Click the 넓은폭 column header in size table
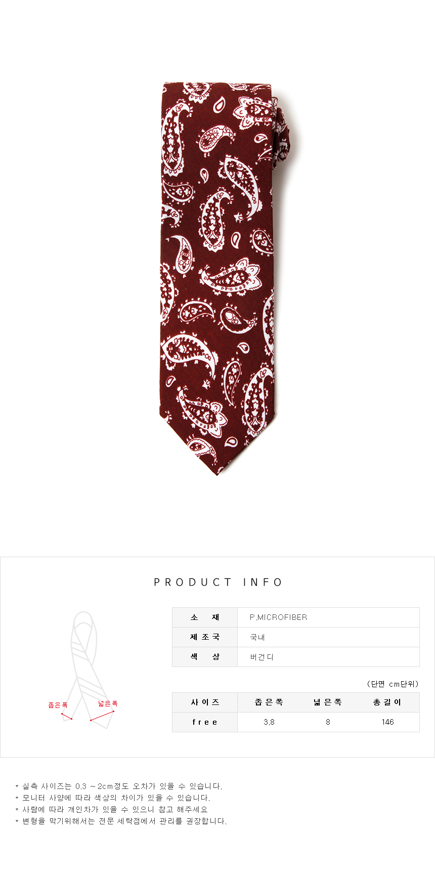The image size is (435, 875). pyautogui.click(x=328, y=702)
